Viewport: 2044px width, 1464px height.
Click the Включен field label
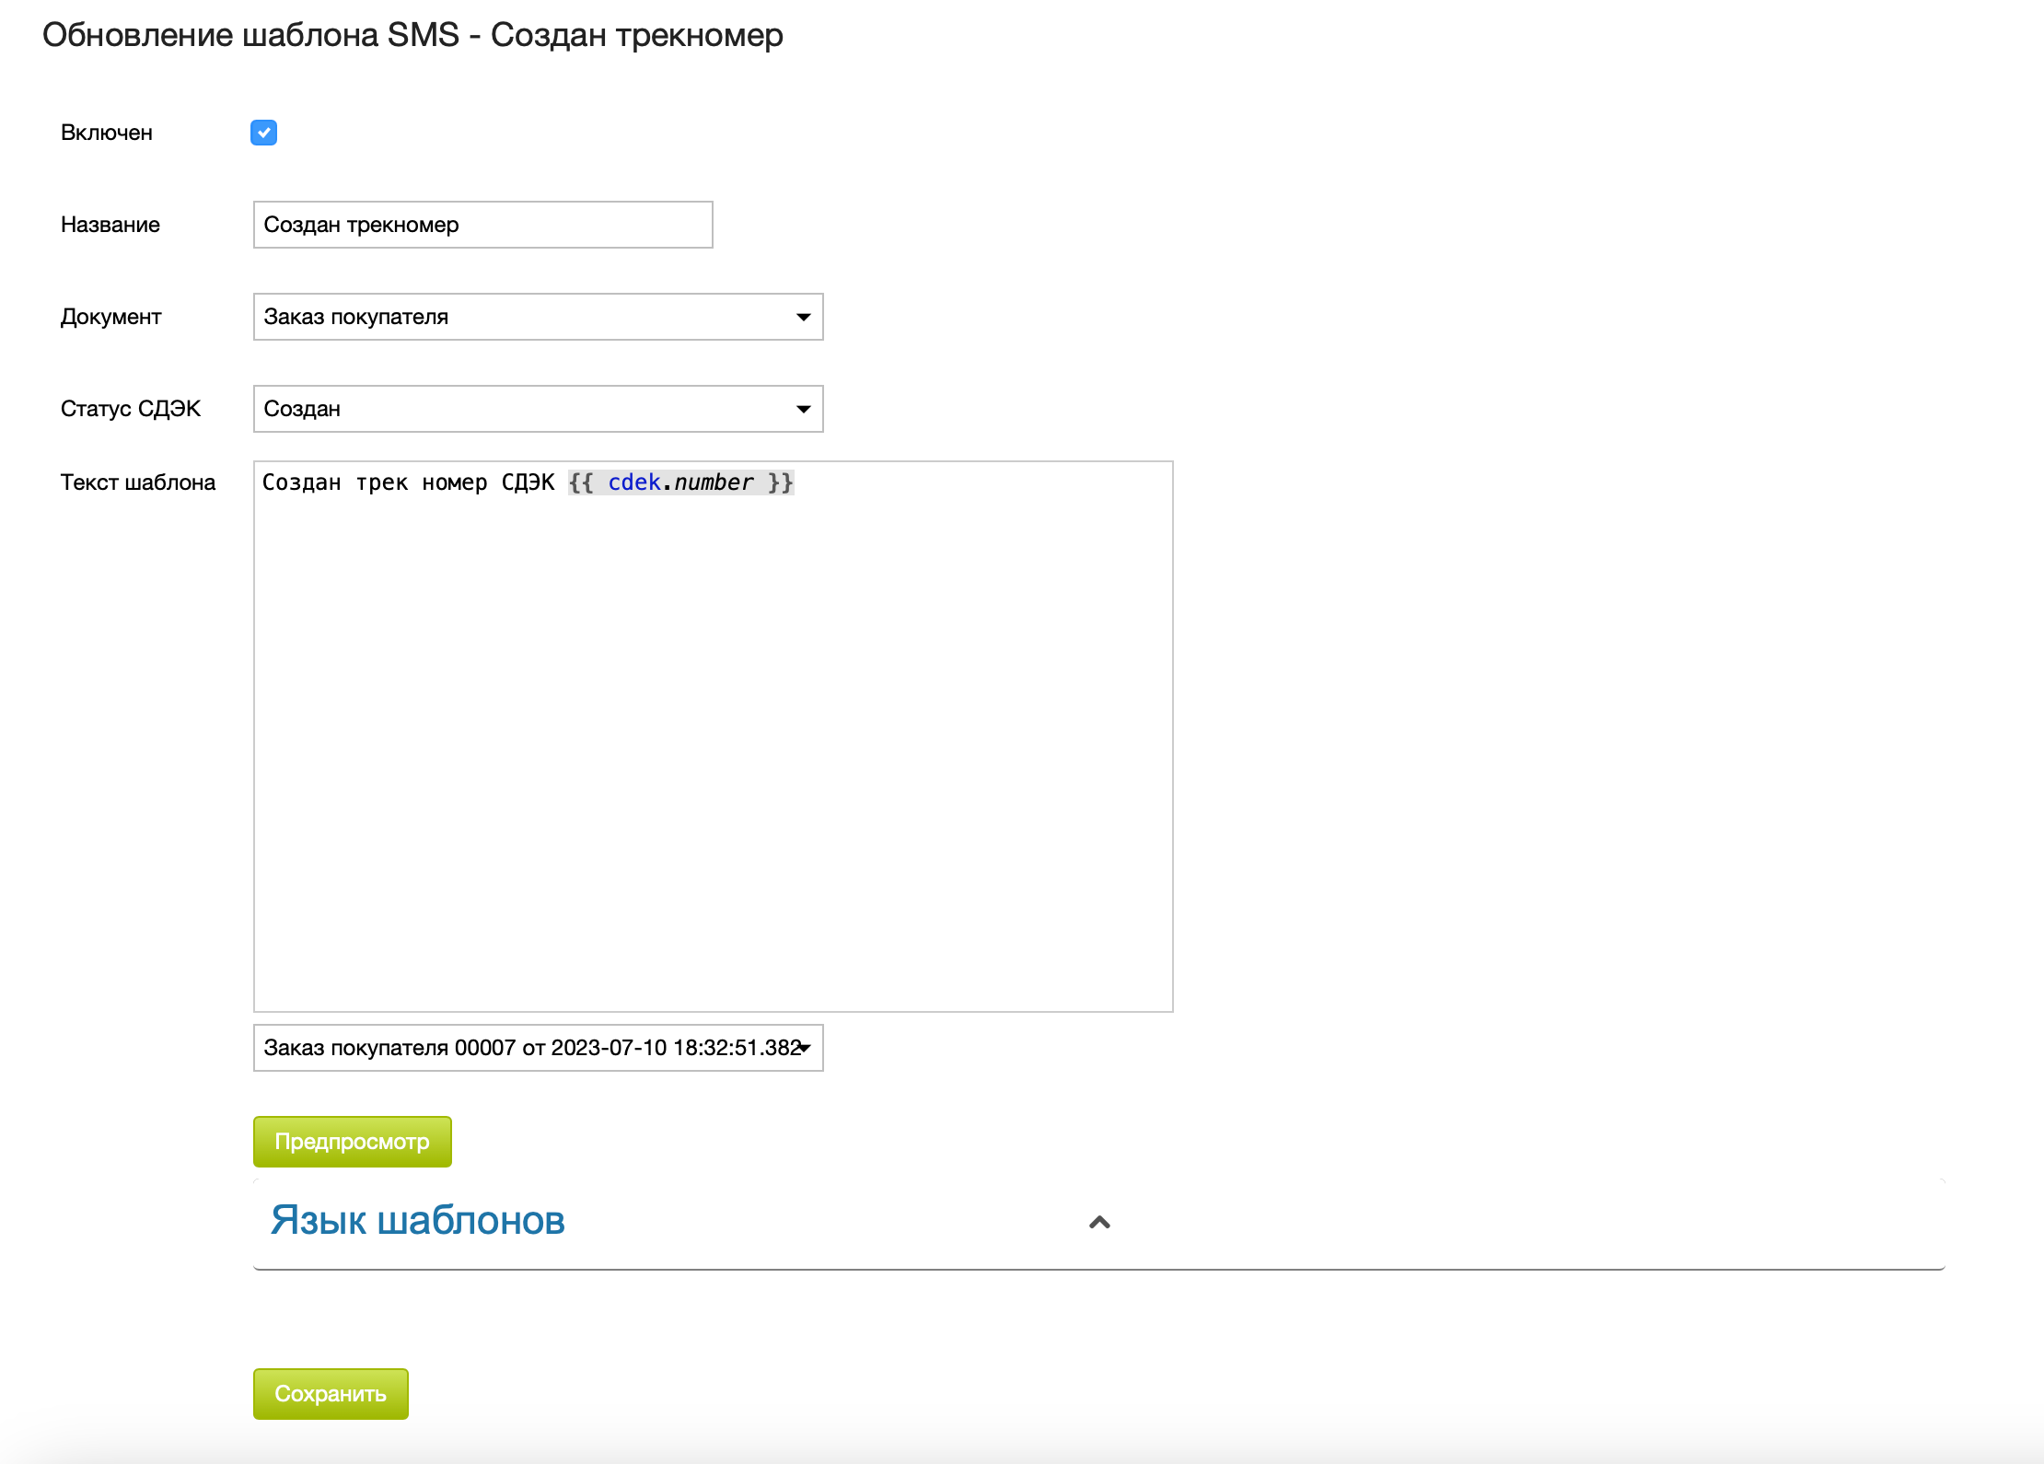(107, 133)
